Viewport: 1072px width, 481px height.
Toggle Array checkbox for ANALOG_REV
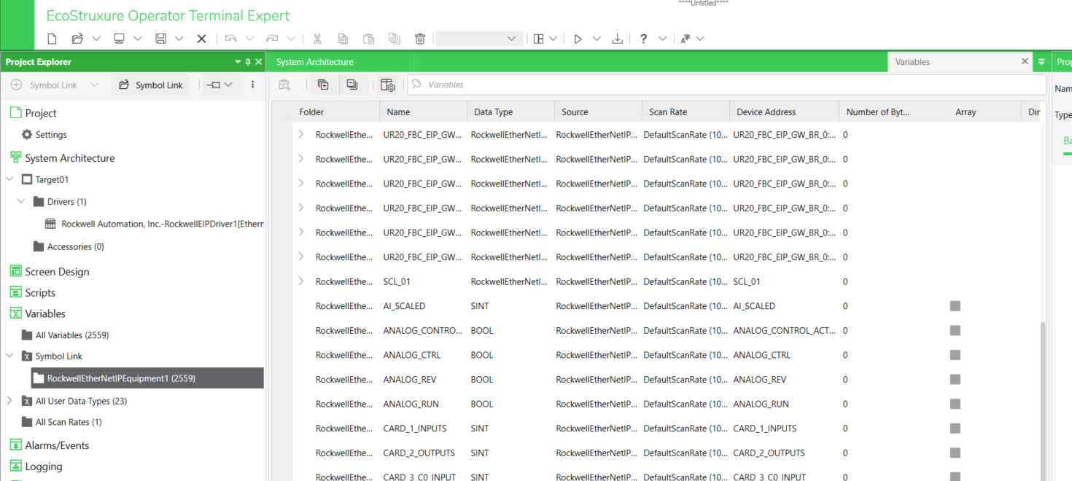pos(955,379)
